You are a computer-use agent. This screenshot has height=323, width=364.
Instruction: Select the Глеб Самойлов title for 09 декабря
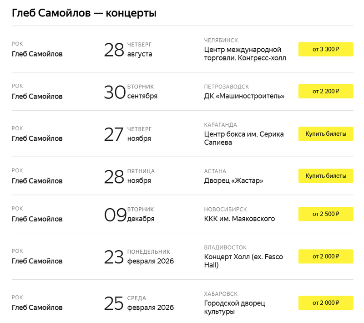[x=37, y=219]
